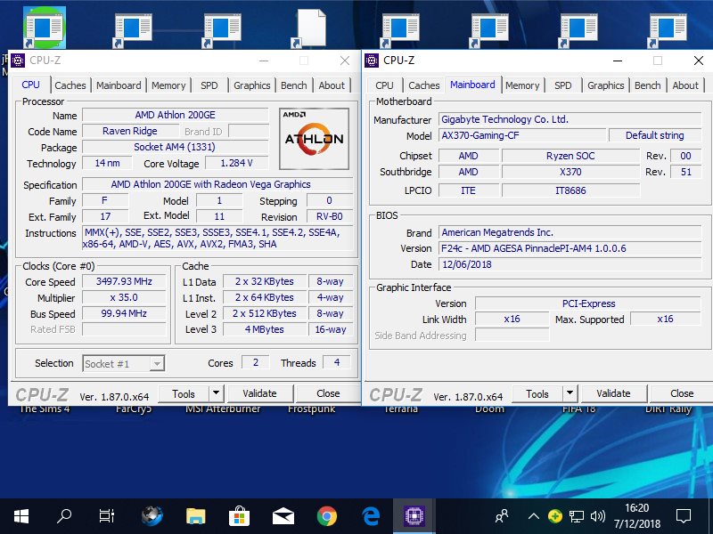713x534 pixels.
Task: Open About tab in right CPU-Z window
Action: (685, 85)
